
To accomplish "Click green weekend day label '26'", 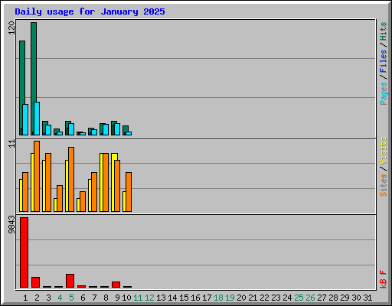I will (x=310, y=298).
